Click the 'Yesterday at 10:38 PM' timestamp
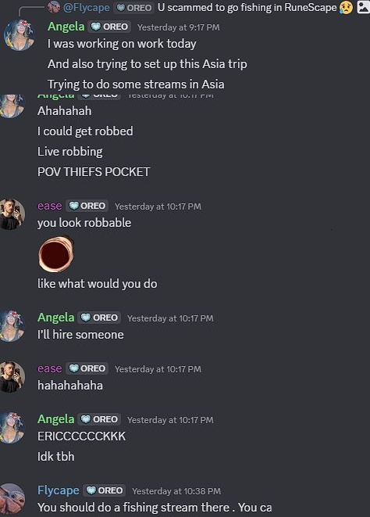Image resolution: width=370 pixels, height=517 pixels. pos(176,491)
